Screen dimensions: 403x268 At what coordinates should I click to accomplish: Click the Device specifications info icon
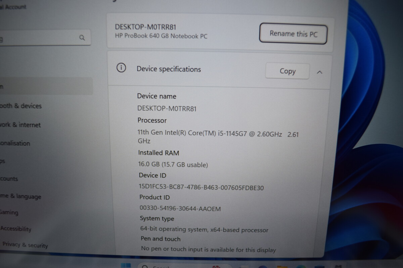(x=121, y=68)
